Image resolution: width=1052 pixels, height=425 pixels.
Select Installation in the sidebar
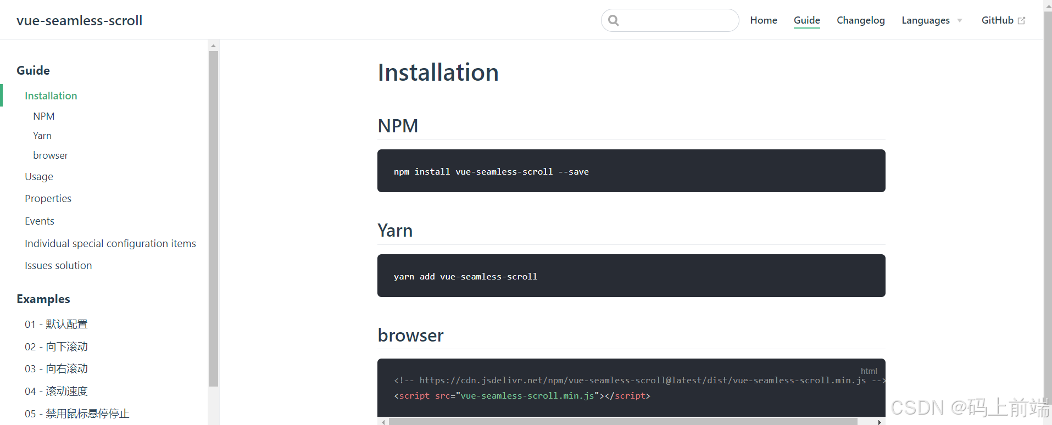[51, 96]
